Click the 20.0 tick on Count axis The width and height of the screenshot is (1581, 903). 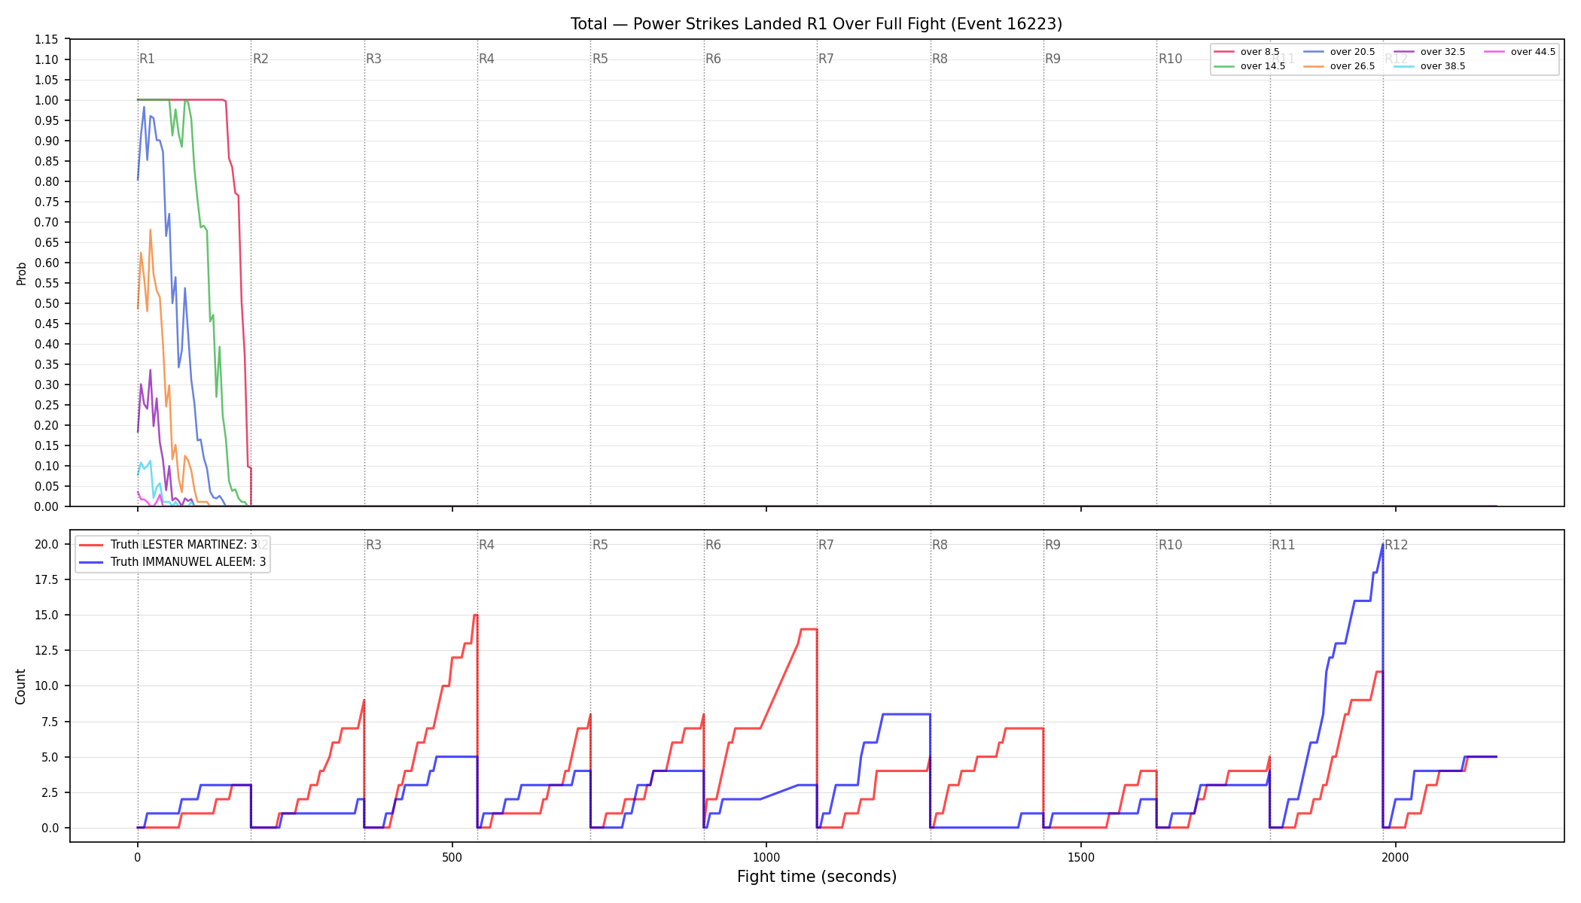pyautogui.click(x=47, y=544)
